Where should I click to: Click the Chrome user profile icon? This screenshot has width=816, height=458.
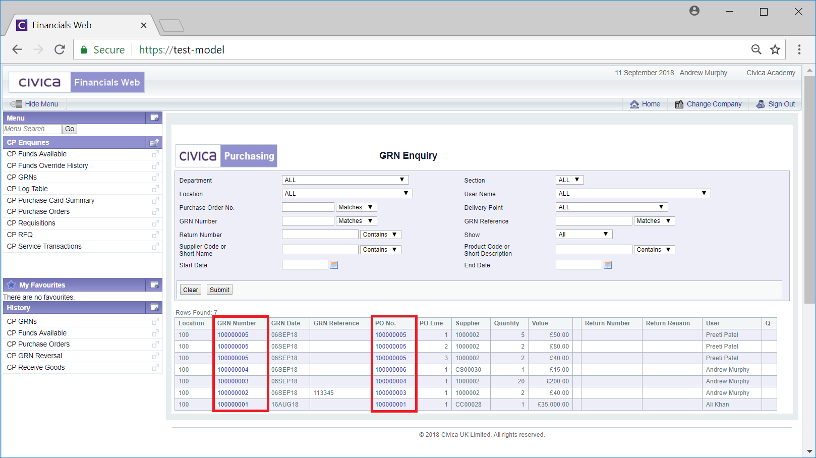click(x=694, y=11)
